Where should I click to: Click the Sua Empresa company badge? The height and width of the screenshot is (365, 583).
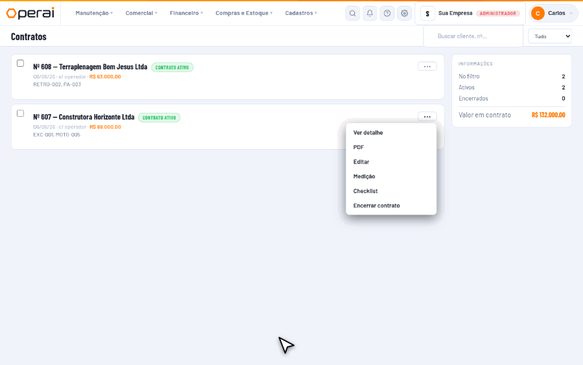[x=470, y=14]
